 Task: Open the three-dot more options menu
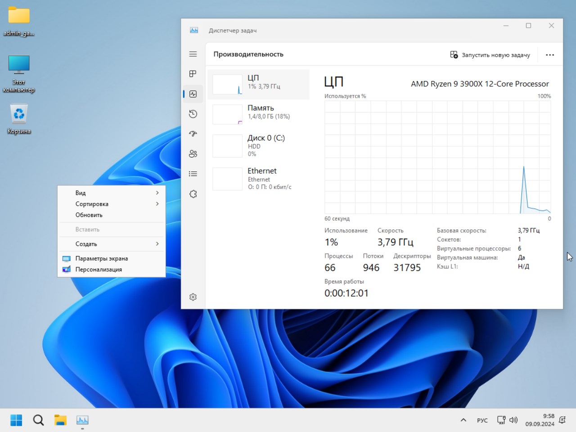pyautogui.click(x=550, y=55)
